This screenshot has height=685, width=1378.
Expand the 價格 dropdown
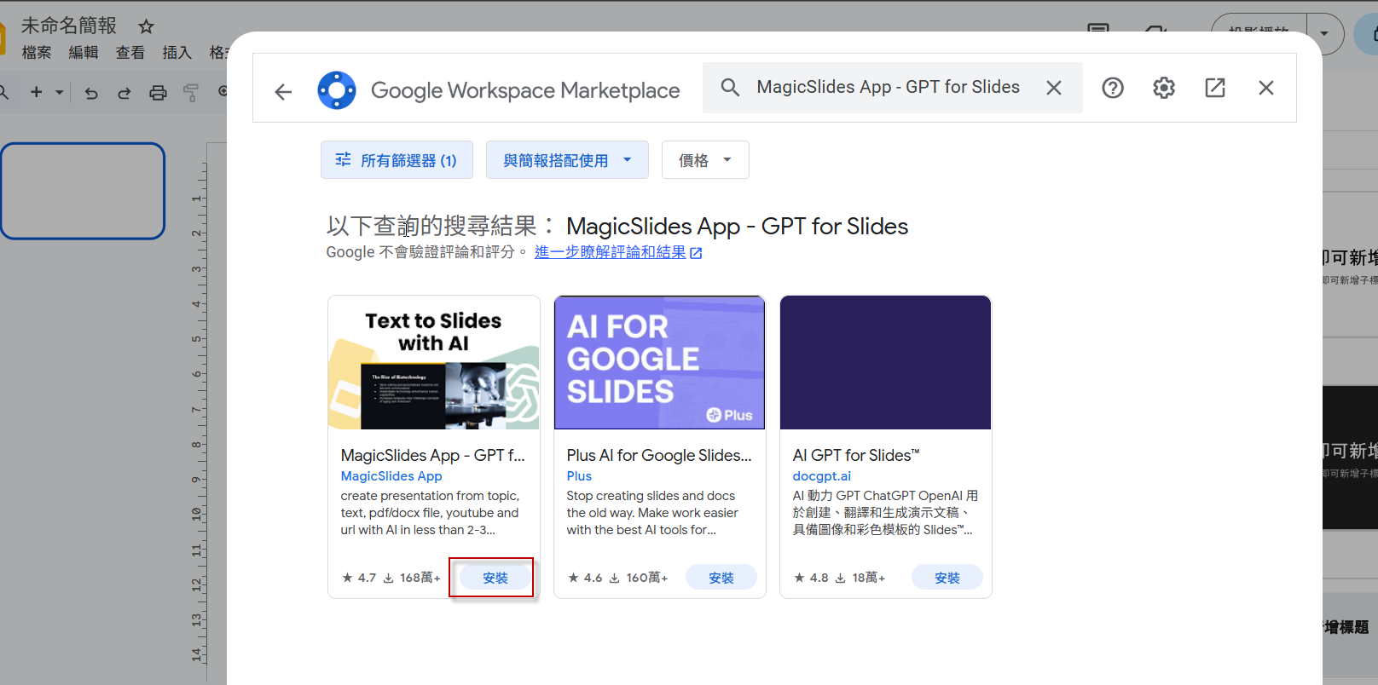[x=705, y=160]
